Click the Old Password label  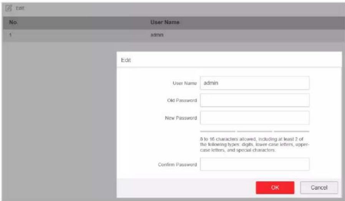tap(182, 100)
